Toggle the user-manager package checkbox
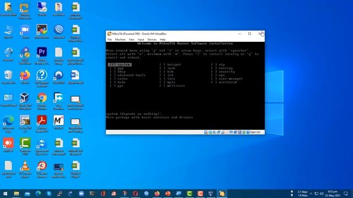The height and width of the screenshot is (198, 353). [x=214, y=79]
